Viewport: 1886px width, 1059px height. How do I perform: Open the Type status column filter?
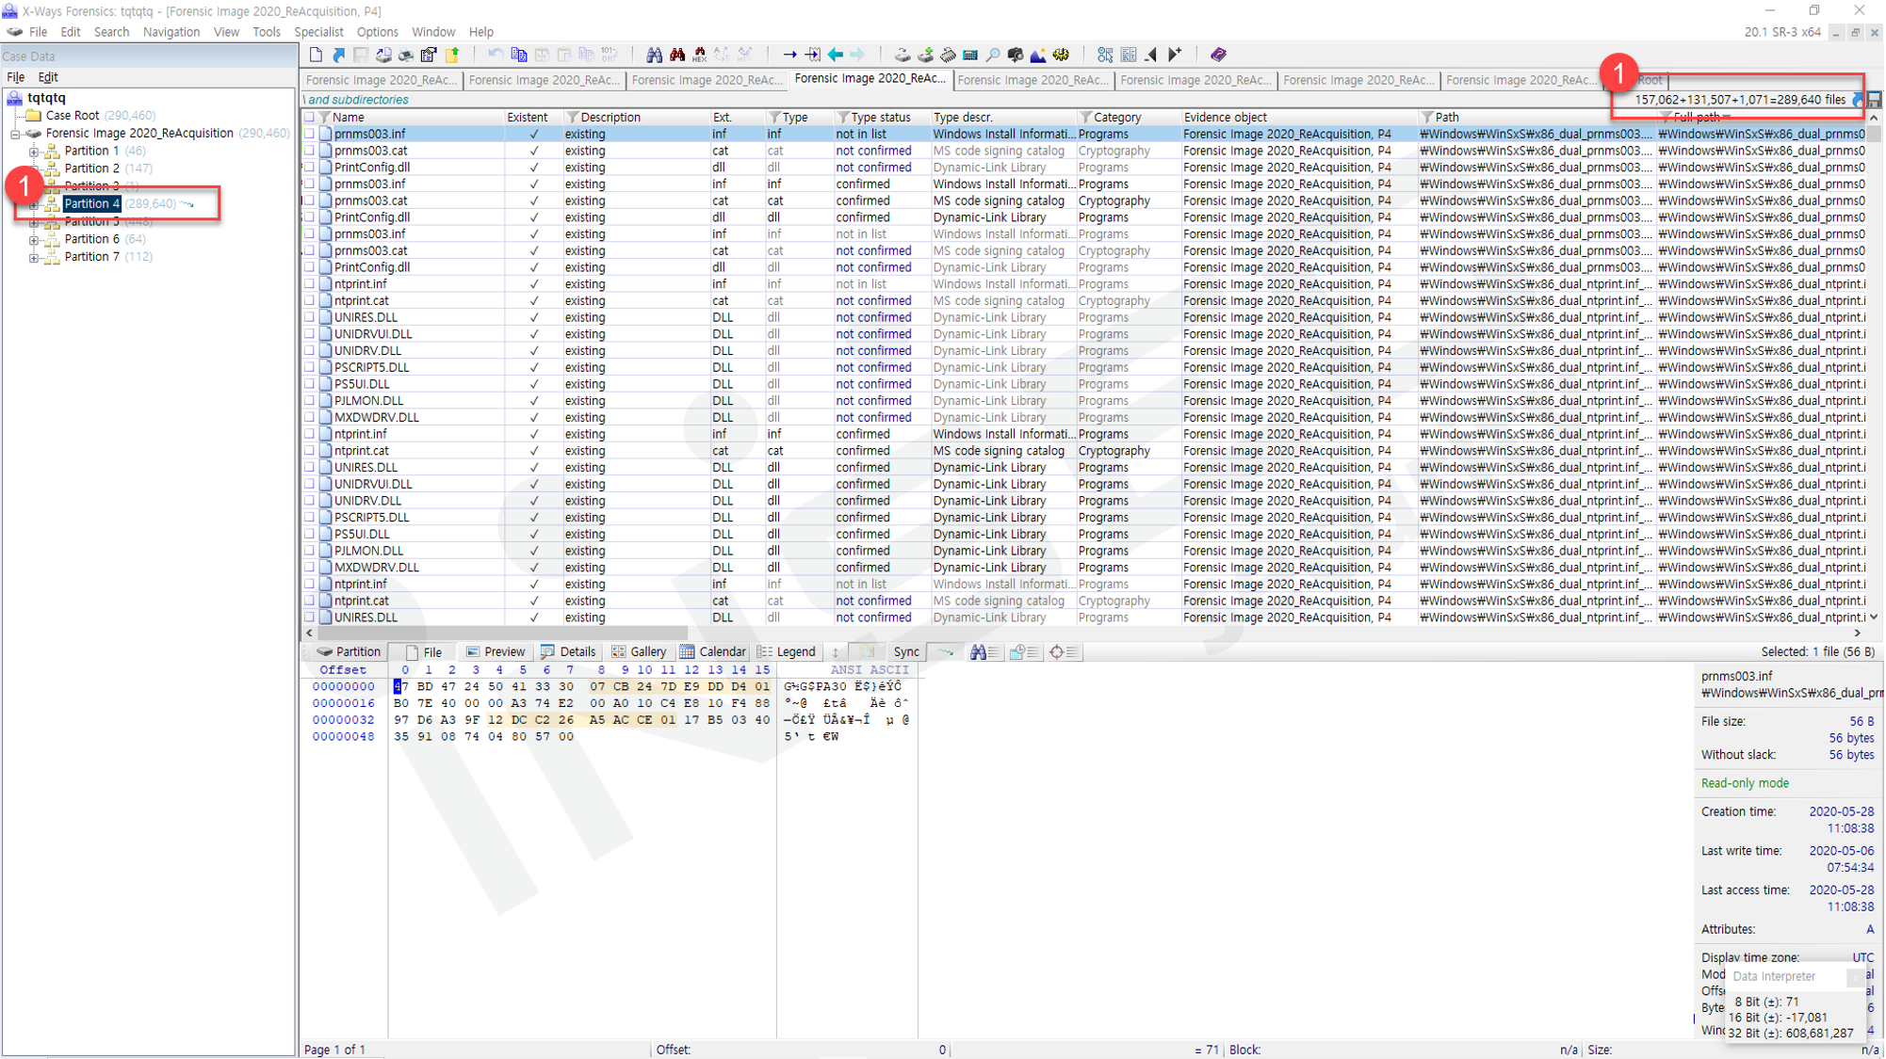843,118
